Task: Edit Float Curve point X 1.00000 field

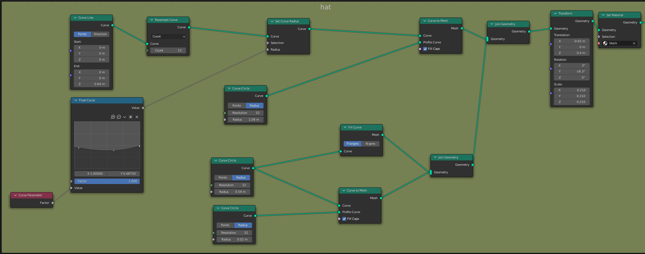Action: point(91,174)
